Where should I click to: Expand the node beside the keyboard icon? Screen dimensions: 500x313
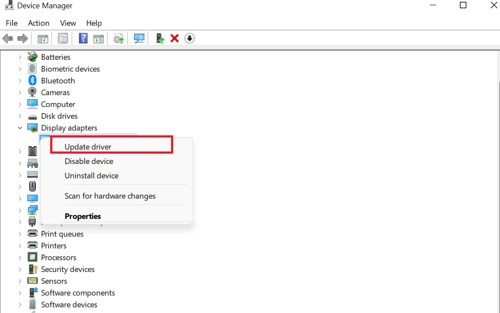[20, 175]
